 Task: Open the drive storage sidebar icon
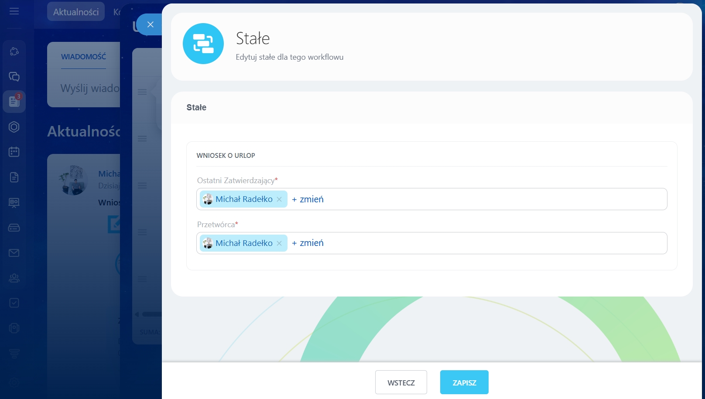[x=14, y=228]
